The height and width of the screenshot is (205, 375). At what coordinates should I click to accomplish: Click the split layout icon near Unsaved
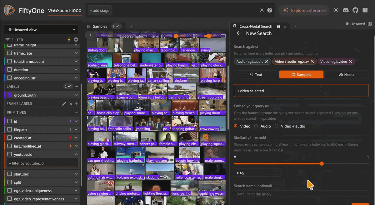[370, 24]
